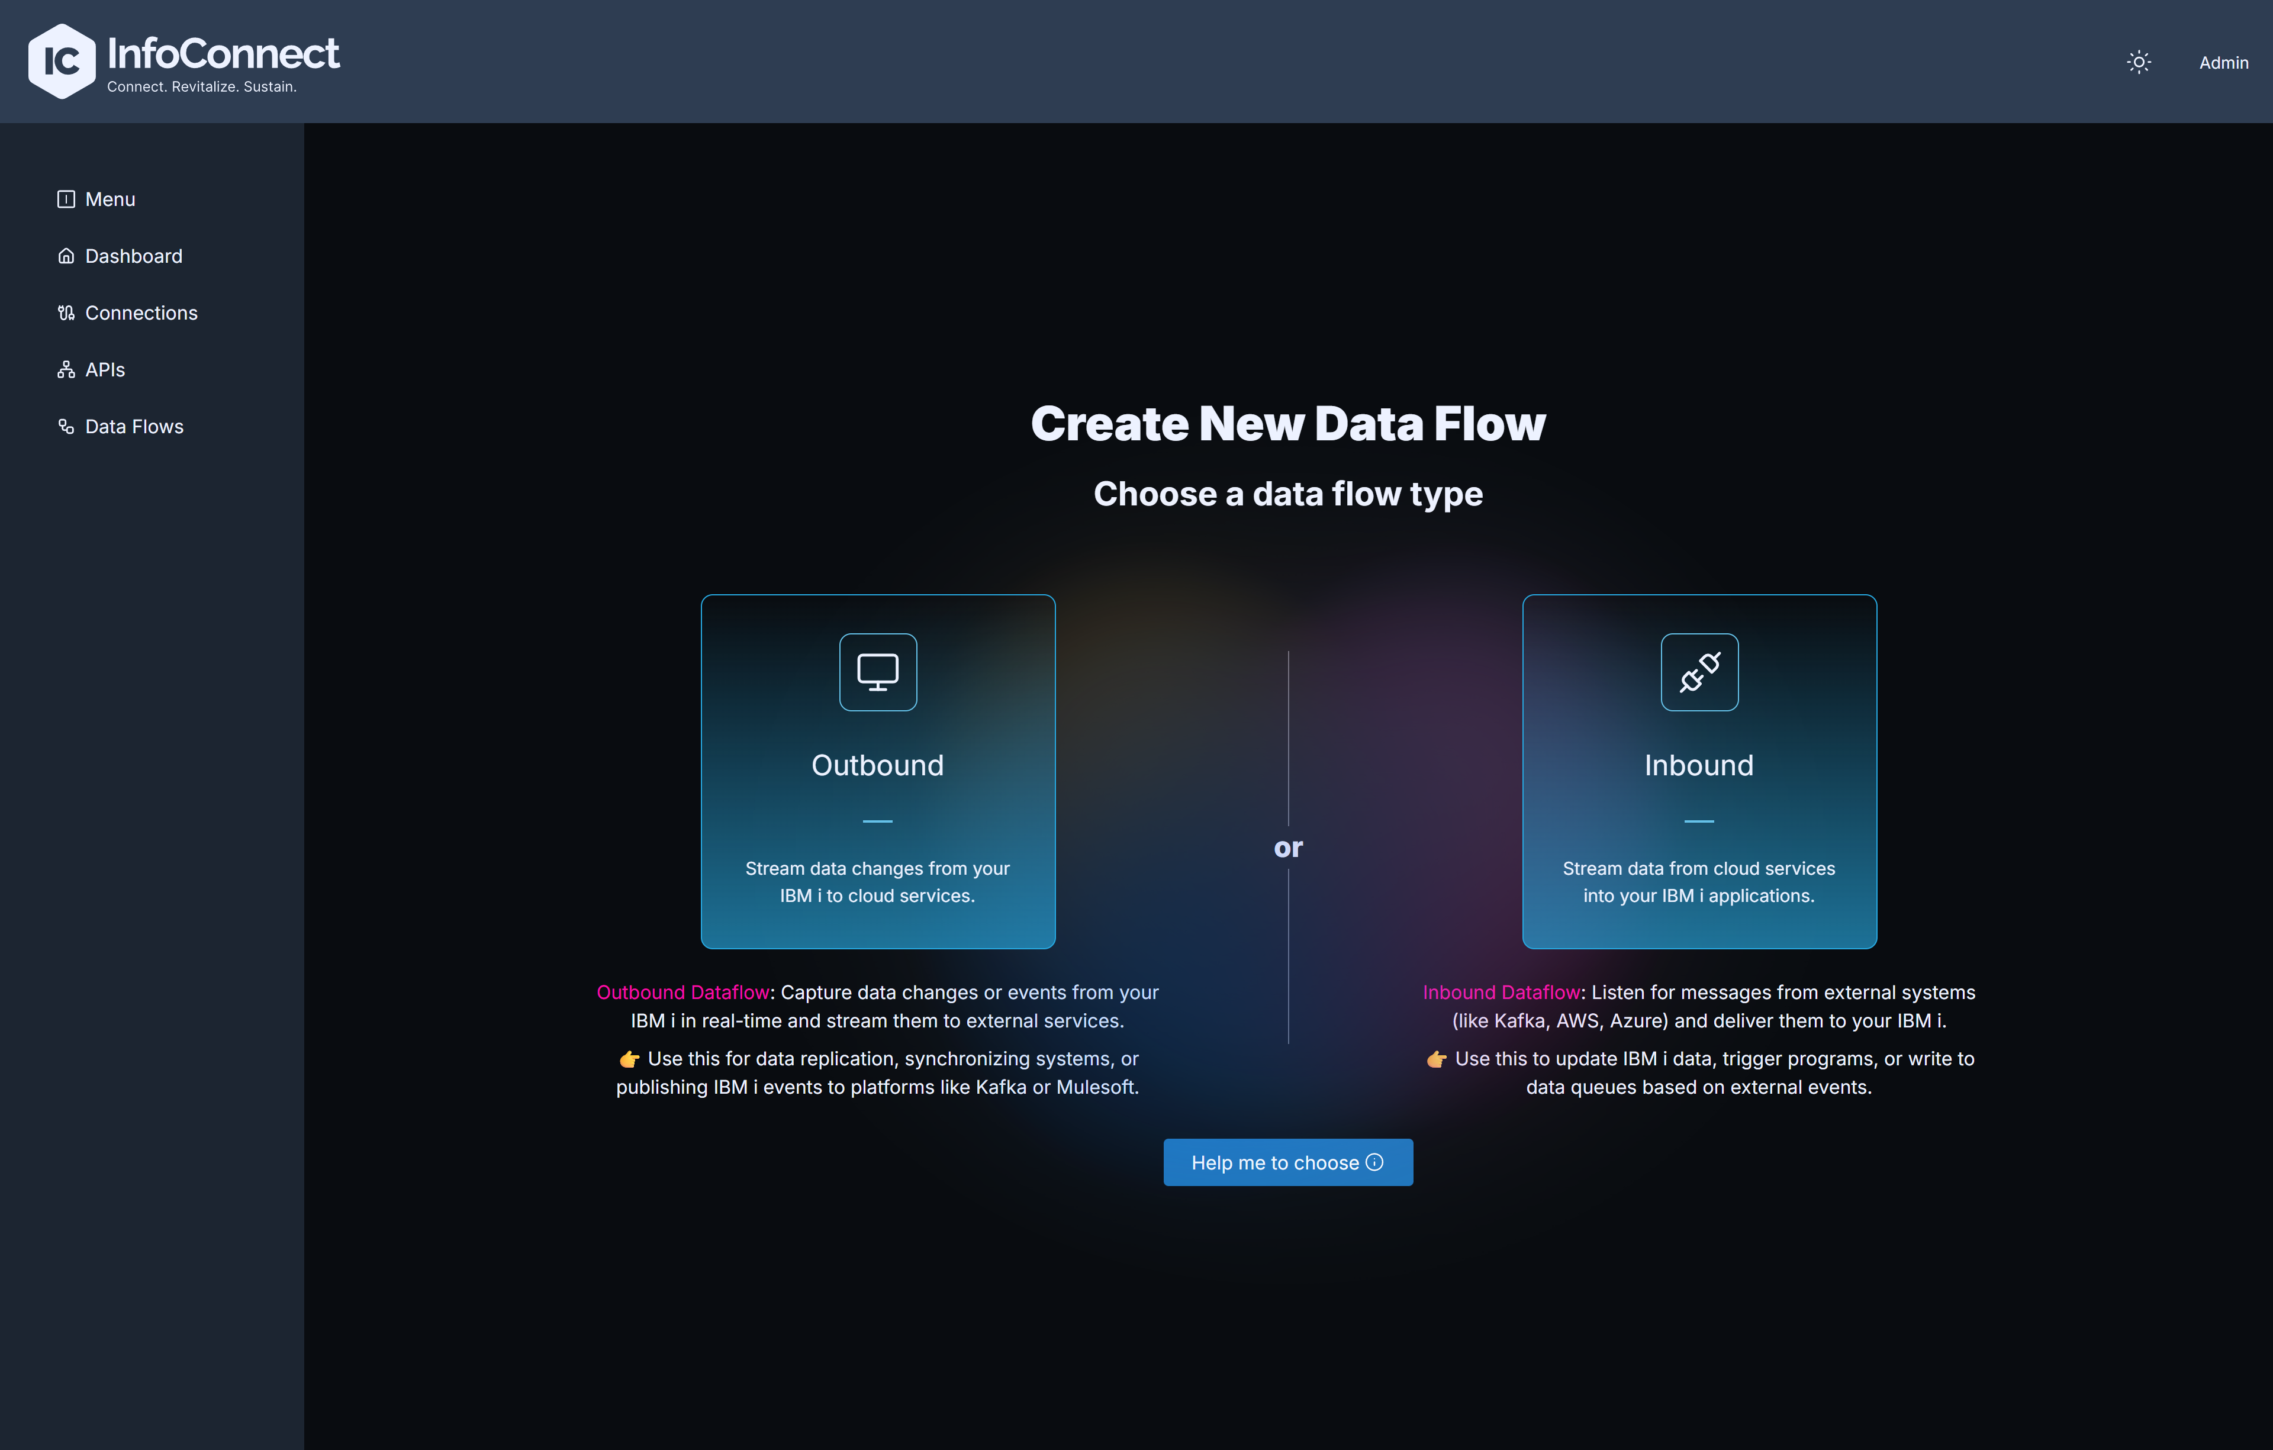
Task: Click the Connections icon in the sidebar
Action: click(66, 312)
